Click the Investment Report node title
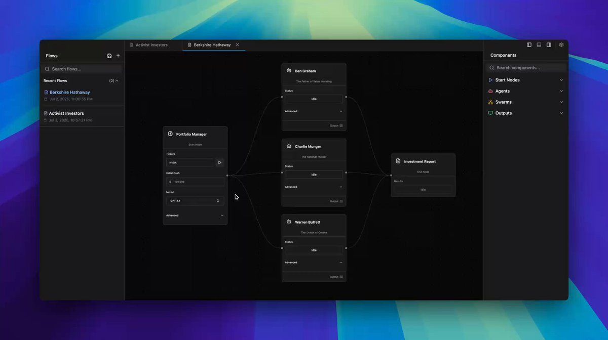 pyautogui.click(x=420, y=161)
